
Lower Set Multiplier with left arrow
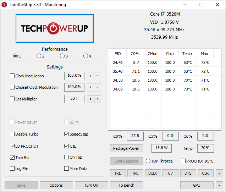coord(90,99)
